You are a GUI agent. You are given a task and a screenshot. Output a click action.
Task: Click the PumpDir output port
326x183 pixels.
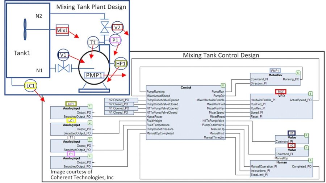click(x=219, y=96)
